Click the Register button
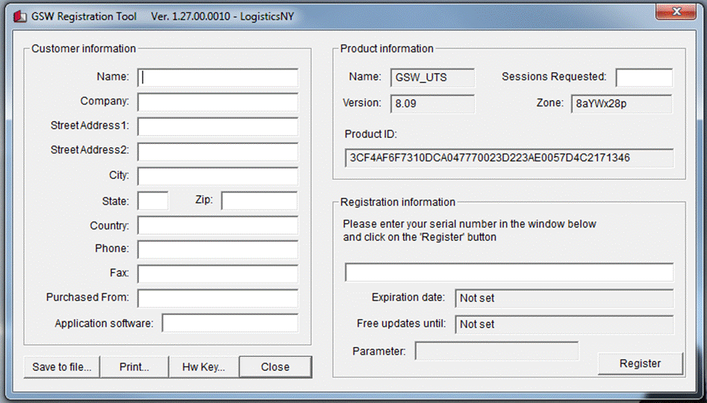This screenshot has height=403, width=707. (641, 363)
